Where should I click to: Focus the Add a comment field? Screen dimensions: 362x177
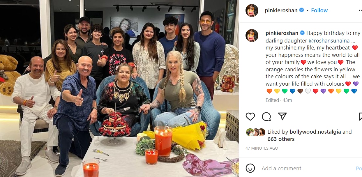(x=306, y=169)
